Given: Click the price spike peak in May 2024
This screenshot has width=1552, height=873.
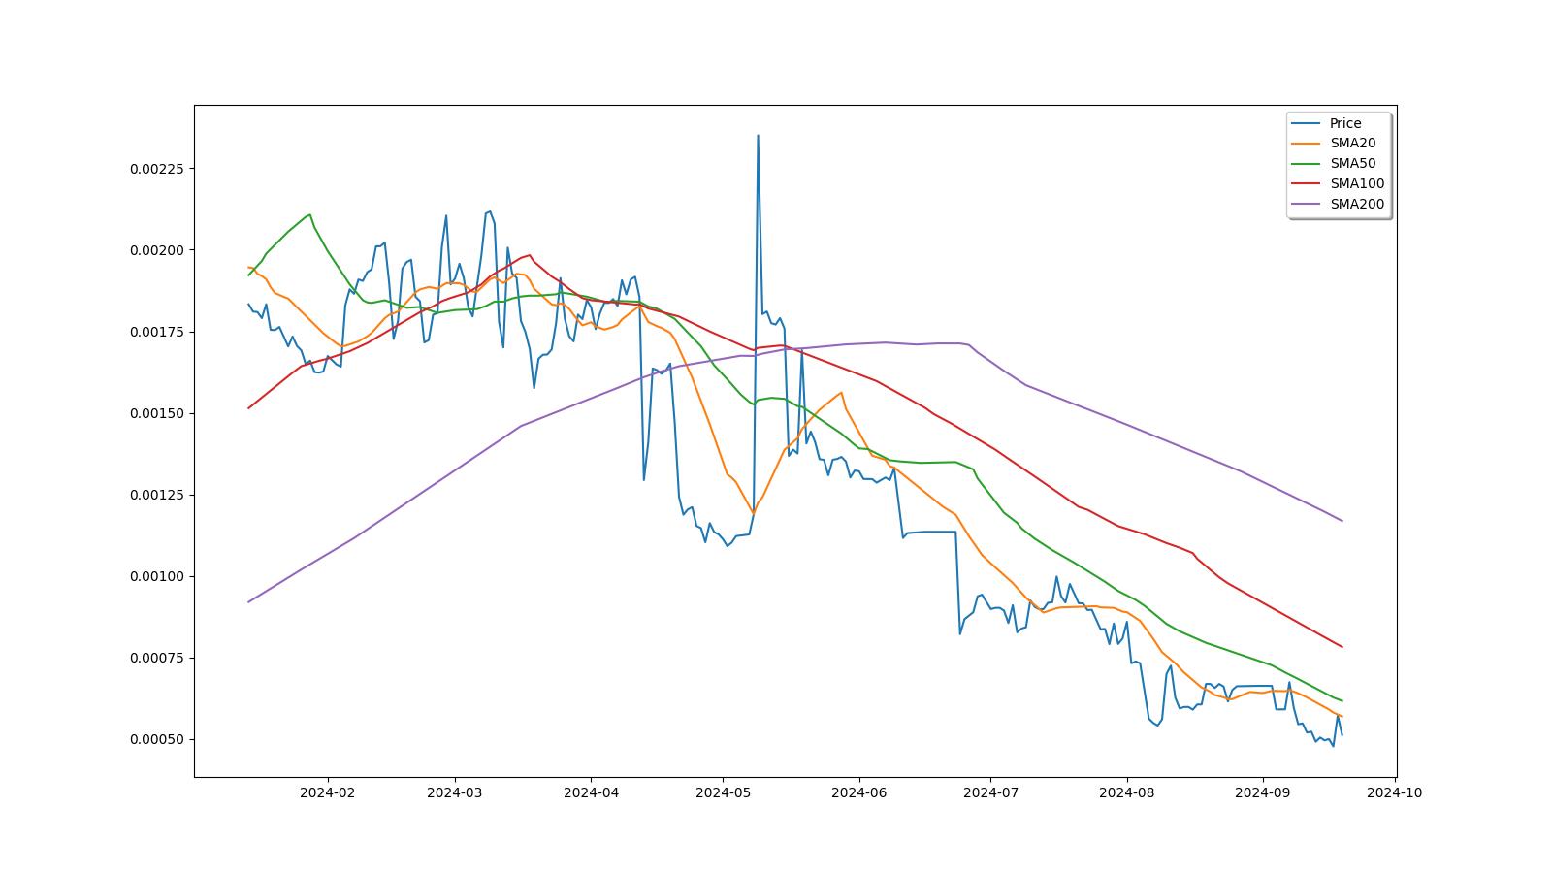Looking at the screenshot, I should [758, 136].
